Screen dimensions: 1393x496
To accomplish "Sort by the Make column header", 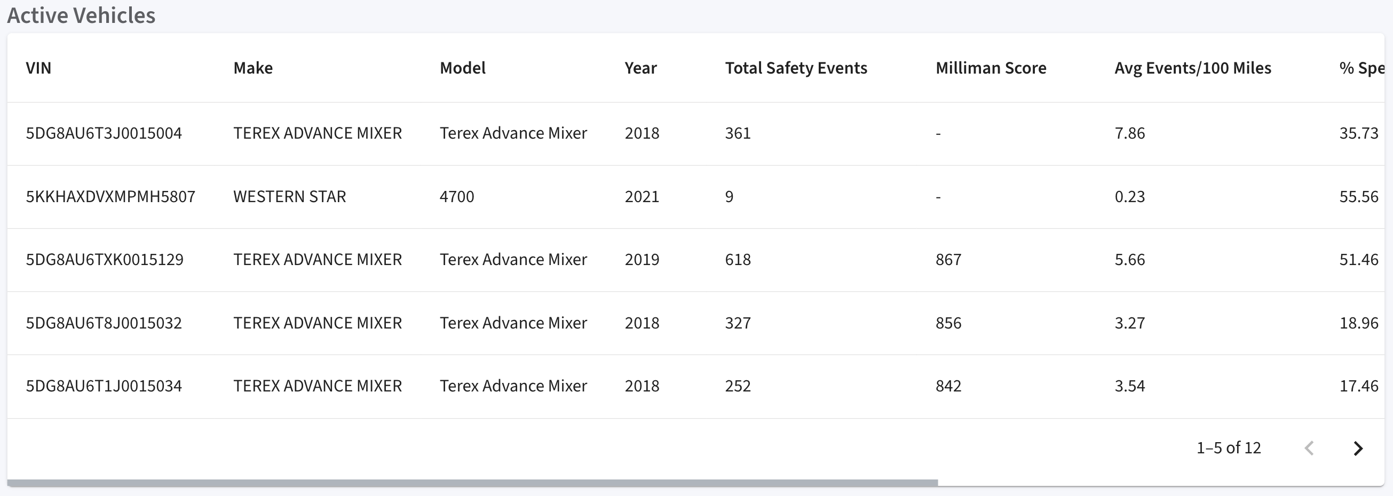I will click(252, 68).
